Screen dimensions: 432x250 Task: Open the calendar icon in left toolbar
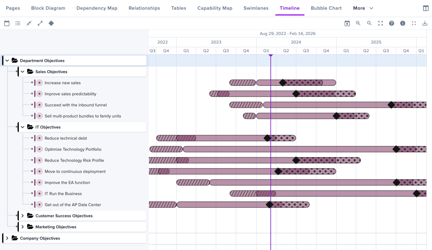[x=7, y=23]
